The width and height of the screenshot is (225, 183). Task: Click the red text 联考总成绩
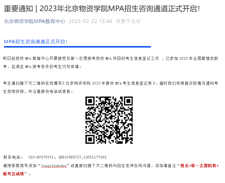point(13,174)
